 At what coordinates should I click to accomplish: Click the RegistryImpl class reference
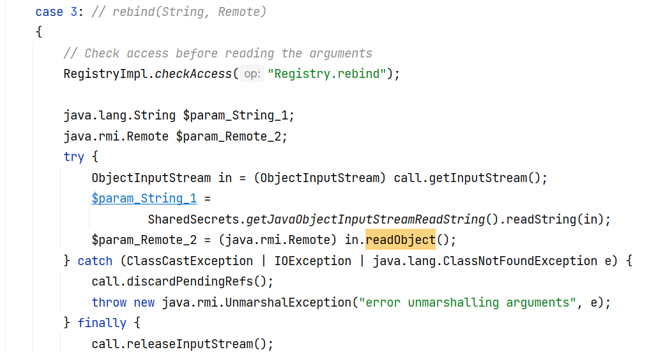(107, 74)
